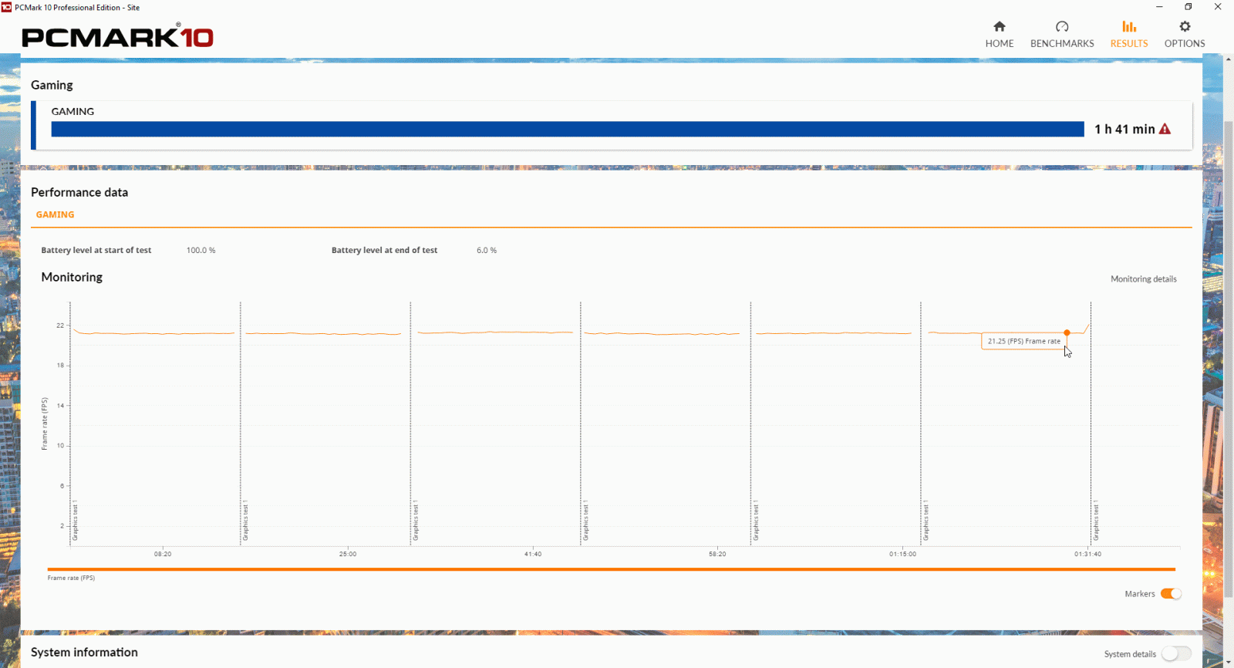1234x668 pixels.
Task: Click the 01:31:40 time axis label
Action: [x=1088, y=554]
